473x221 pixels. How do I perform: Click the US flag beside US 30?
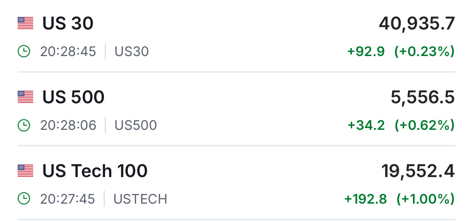click(25, 23)
